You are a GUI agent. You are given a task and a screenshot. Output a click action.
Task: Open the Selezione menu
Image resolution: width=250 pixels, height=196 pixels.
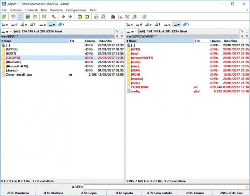[x=16, y=10]
